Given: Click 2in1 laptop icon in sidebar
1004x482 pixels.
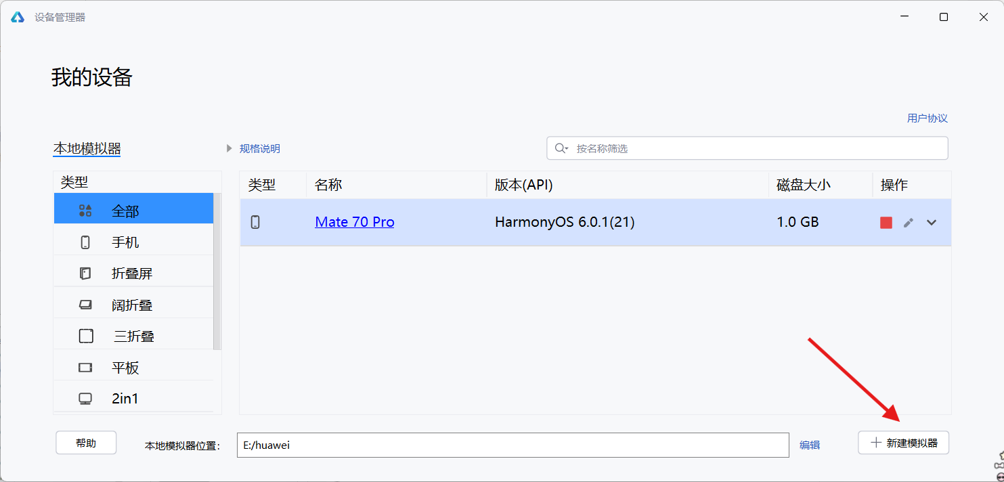Looking at the screenshot, I should [x=85, y=398].
